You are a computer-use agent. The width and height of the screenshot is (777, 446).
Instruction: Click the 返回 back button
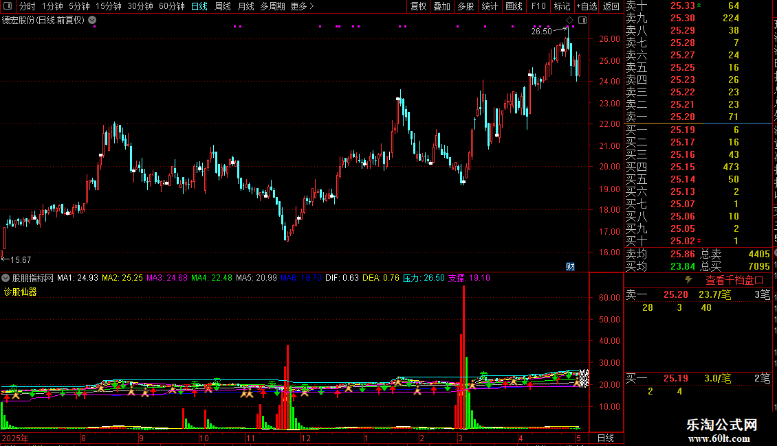point(611,6)
